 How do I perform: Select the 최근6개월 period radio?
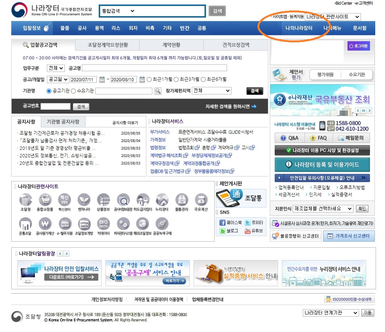pos(203,79)
